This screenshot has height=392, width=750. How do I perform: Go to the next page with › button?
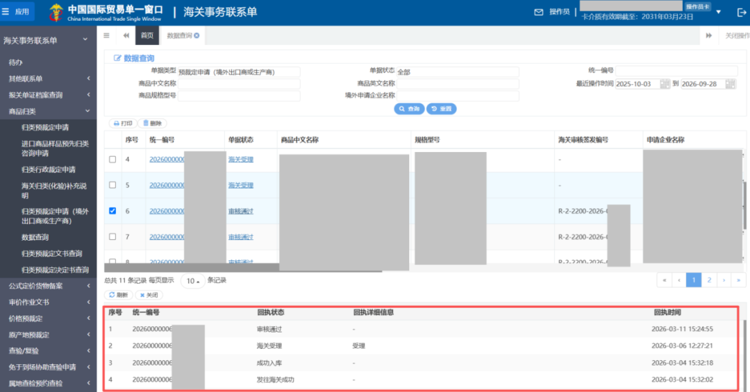(724, 280)
